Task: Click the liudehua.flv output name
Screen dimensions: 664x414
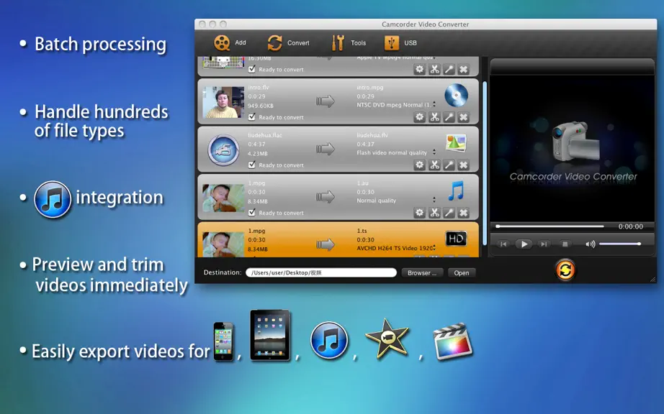Action: [x=372, y=135]
